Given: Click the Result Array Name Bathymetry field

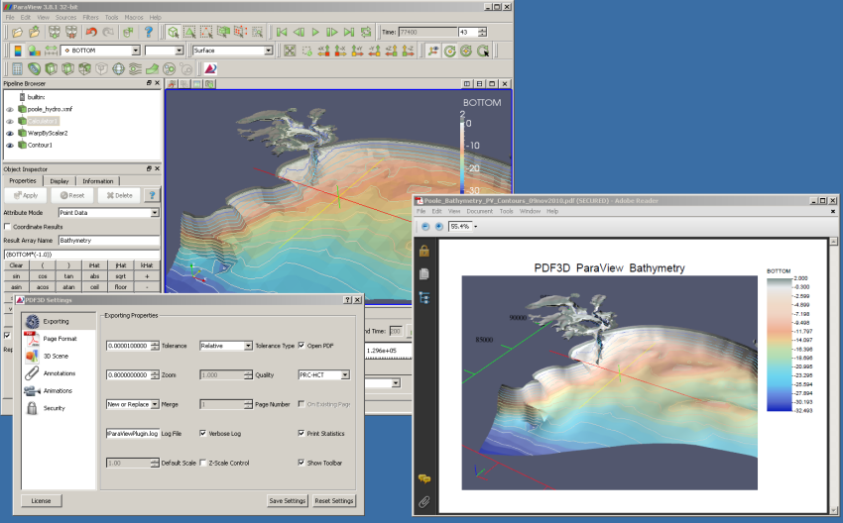Looking at the screenshot, I should pos(108,241).
